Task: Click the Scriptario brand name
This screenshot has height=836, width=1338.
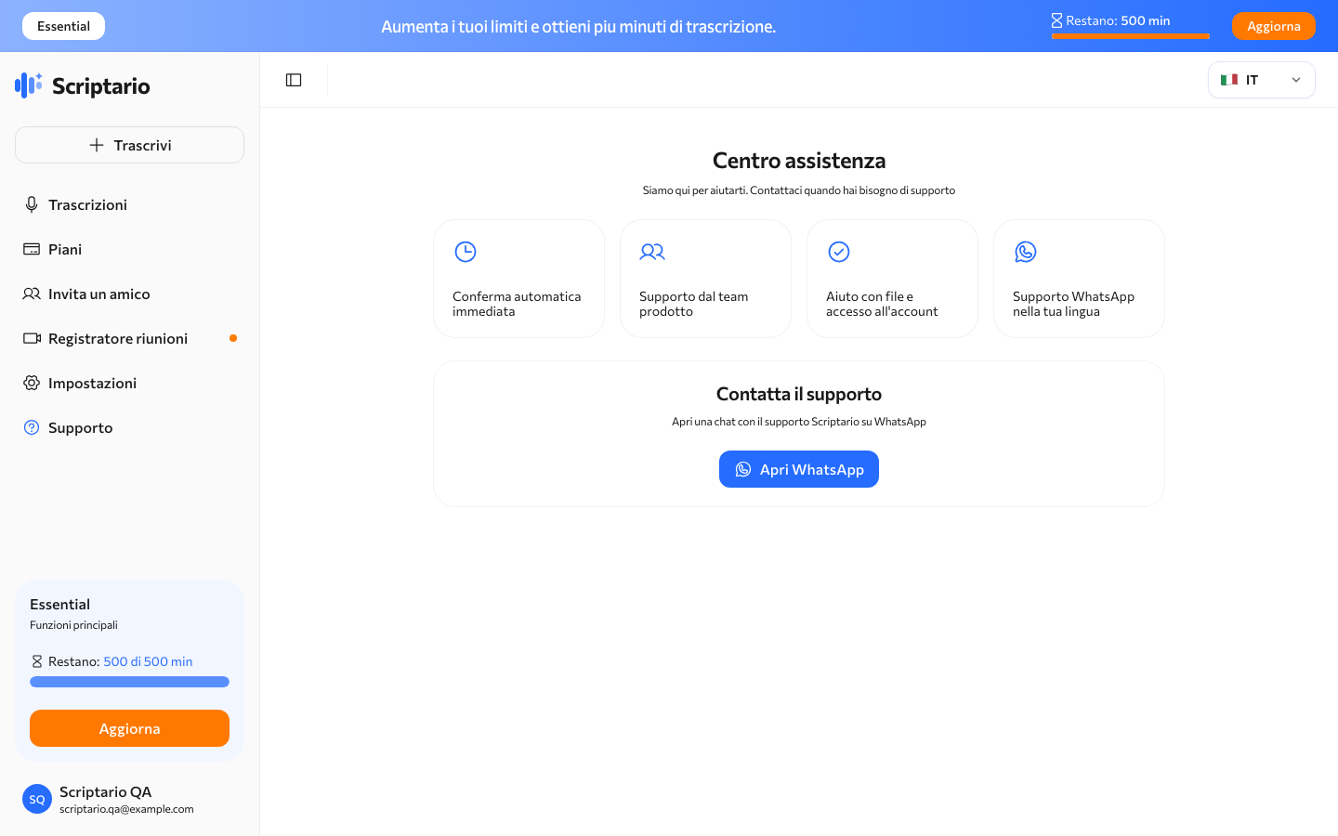Action: pyautogui.click(x=101, y=85)
